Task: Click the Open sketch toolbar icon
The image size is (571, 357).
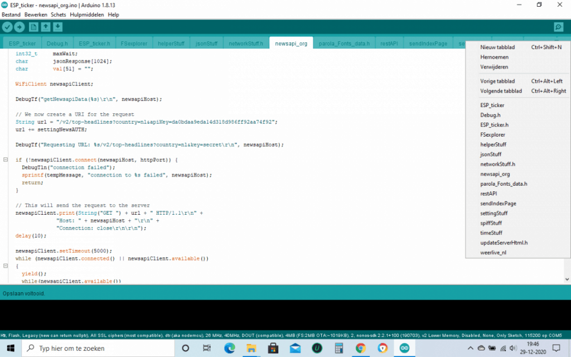Action: 45,26
